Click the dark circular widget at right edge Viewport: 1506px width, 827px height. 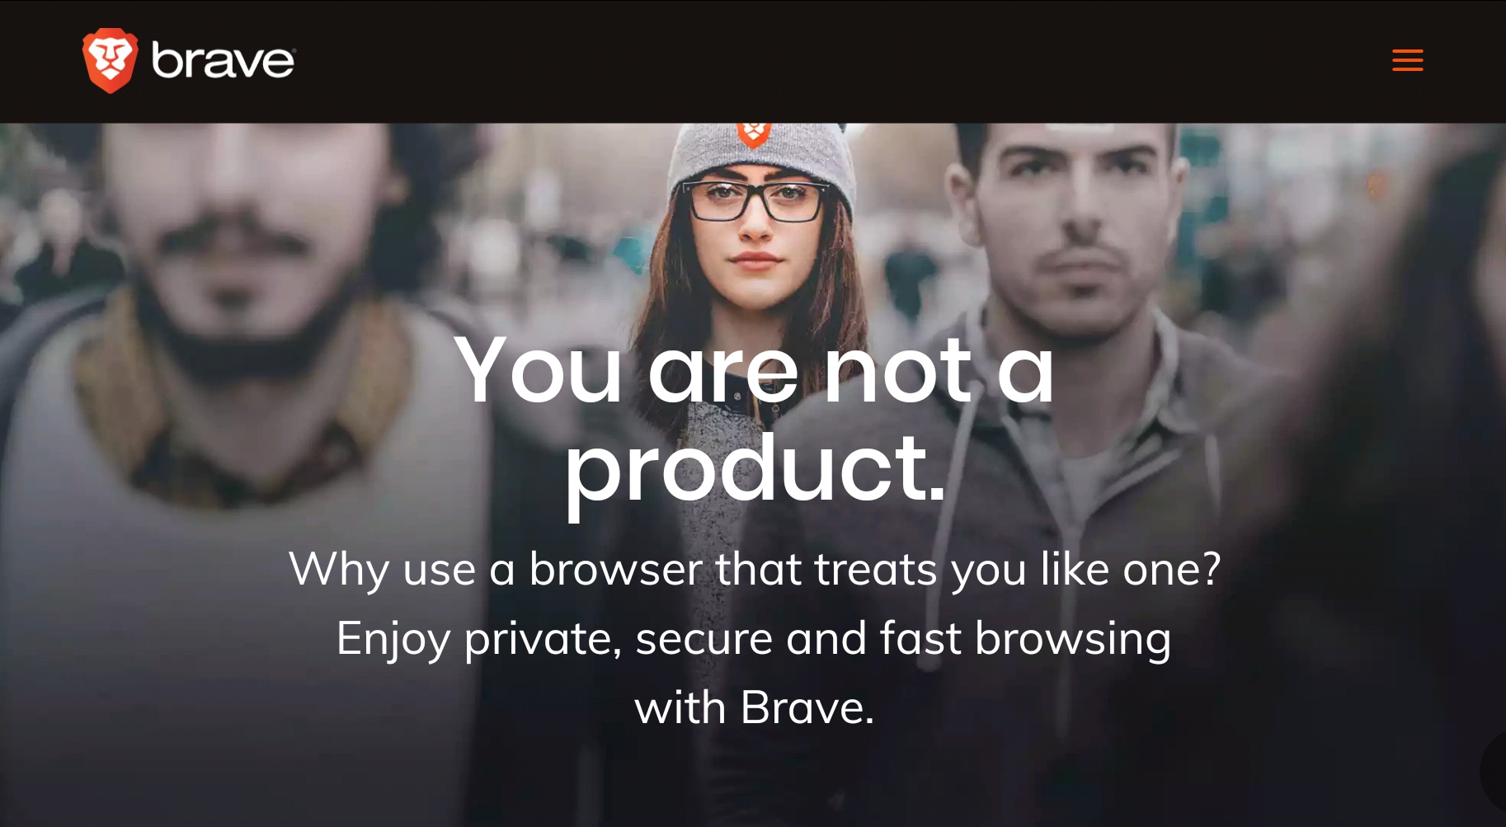click(1493, 771)
